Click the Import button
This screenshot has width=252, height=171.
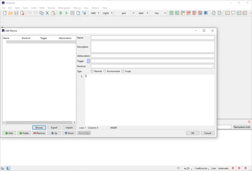click(x=69, y=127)
